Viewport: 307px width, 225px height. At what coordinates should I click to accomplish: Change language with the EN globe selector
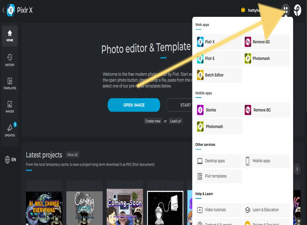pos(10,160)
